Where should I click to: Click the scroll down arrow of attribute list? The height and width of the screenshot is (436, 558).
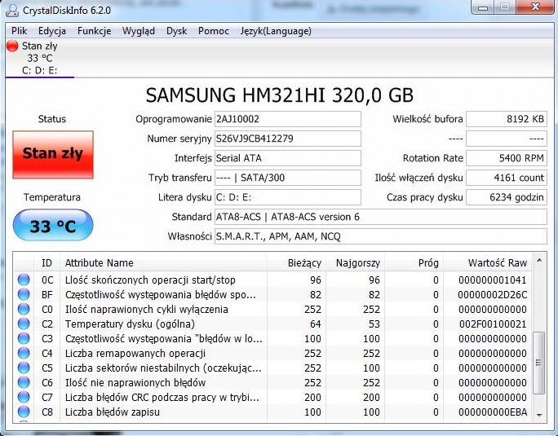pos(539,415)
